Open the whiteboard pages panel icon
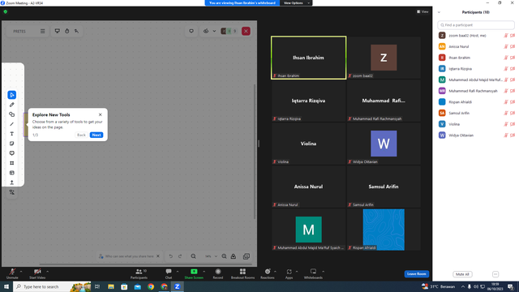 247,256
